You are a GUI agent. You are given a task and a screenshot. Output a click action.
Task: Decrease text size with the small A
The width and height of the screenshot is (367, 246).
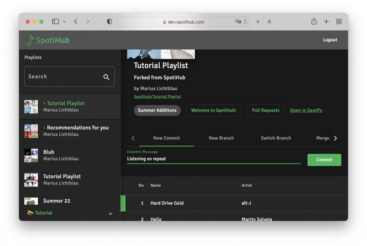(x=258, y=22)
